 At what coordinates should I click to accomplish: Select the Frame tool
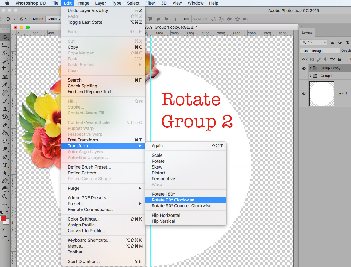[5, 77]
